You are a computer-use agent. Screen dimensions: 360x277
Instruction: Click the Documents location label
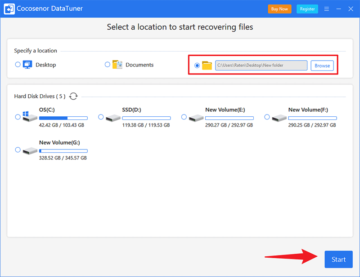click(139, 65)
